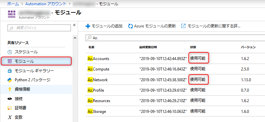
Task: Click the certificates icon in sidebar
Action: pos(10,108)
